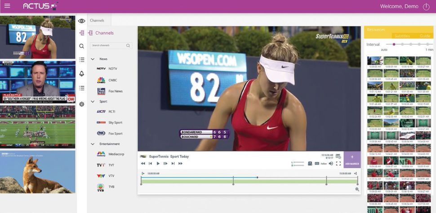Screen dimensions: 436x213
Task: Toggle closed captions CC button
Action: click(317, 164)
